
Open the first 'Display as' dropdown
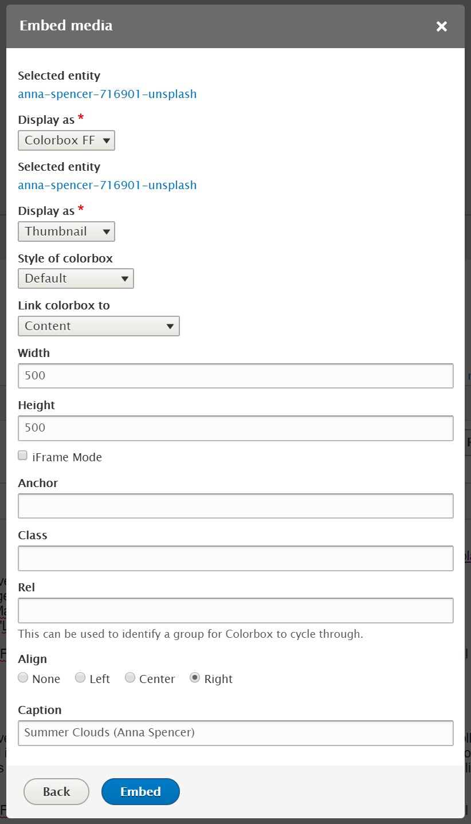click(x=66, y=140)
